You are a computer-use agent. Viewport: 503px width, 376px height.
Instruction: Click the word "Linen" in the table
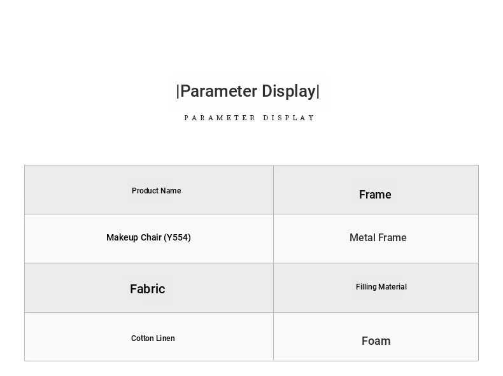pyautogui.click(x=166, y=338)
